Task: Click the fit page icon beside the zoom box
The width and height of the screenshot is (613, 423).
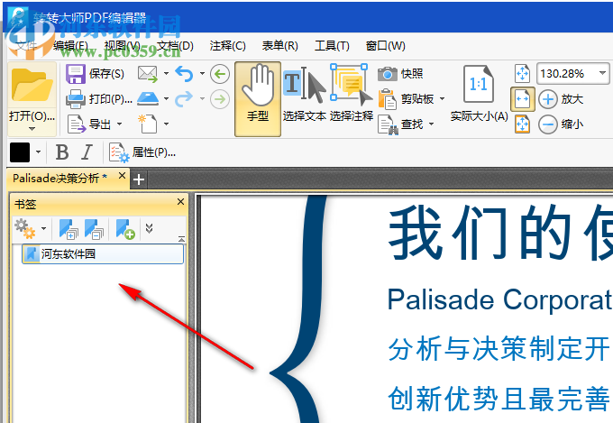Action: [x=522, y=74]
